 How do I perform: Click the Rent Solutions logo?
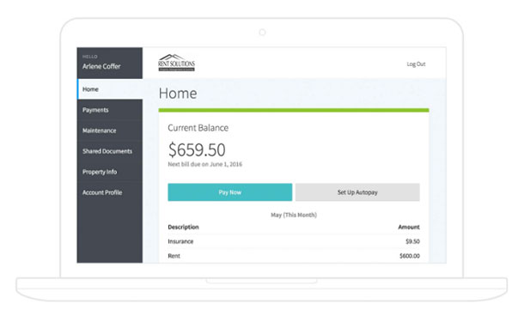pyautogui.click(x=176, y=63)
